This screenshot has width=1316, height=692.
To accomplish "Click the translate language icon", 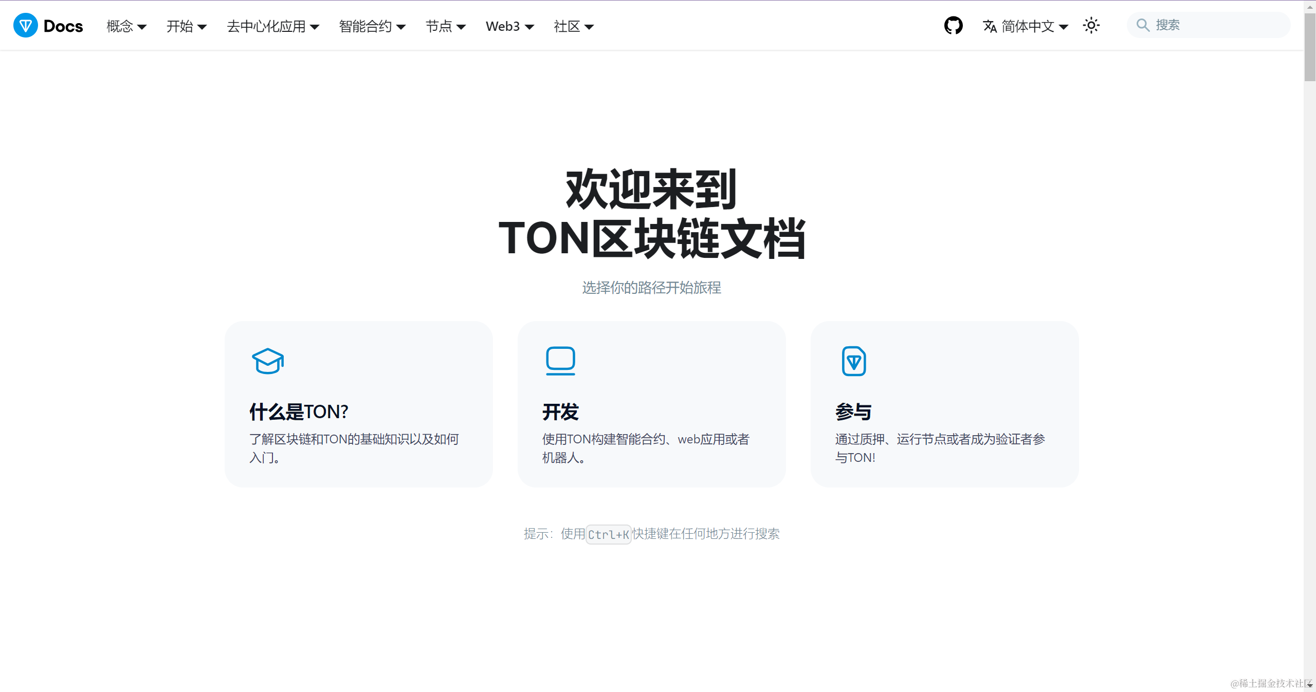I will coord(990,26).
